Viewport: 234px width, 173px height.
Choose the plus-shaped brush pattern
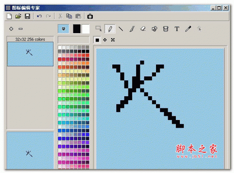point(105,40)
